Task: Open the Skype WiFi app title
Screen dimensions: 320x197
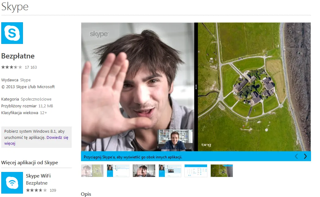Action: 38,176
